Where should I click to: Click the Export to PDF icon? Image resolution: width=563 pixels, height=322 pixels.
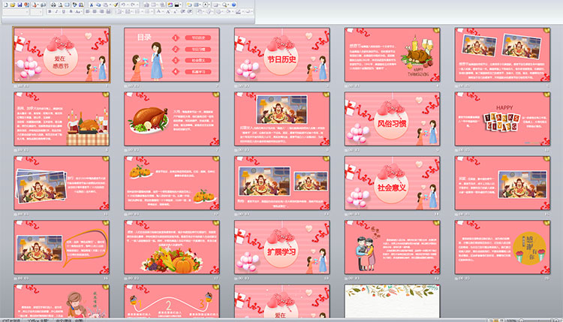click(27, 5)
